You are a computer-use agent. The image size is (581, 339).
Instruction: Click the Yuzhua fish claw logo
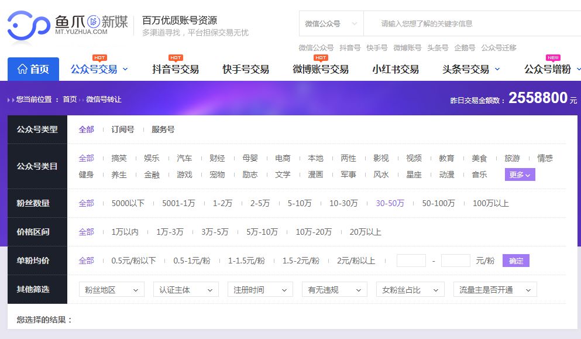click(x=28, y=26)
